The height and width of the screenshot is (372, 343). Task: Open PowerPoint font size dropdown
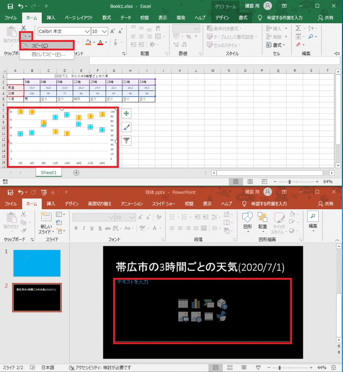[x=132, y=217]
